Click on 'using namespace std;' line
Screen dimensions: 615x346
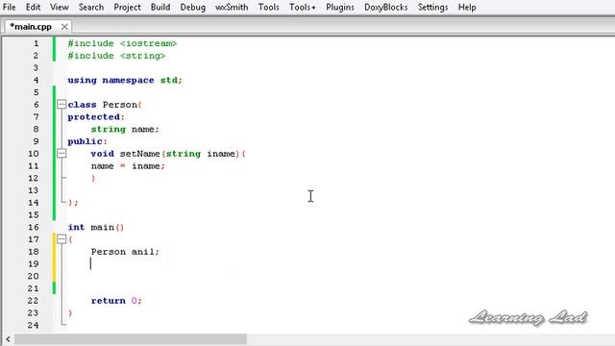click(125, 81)
